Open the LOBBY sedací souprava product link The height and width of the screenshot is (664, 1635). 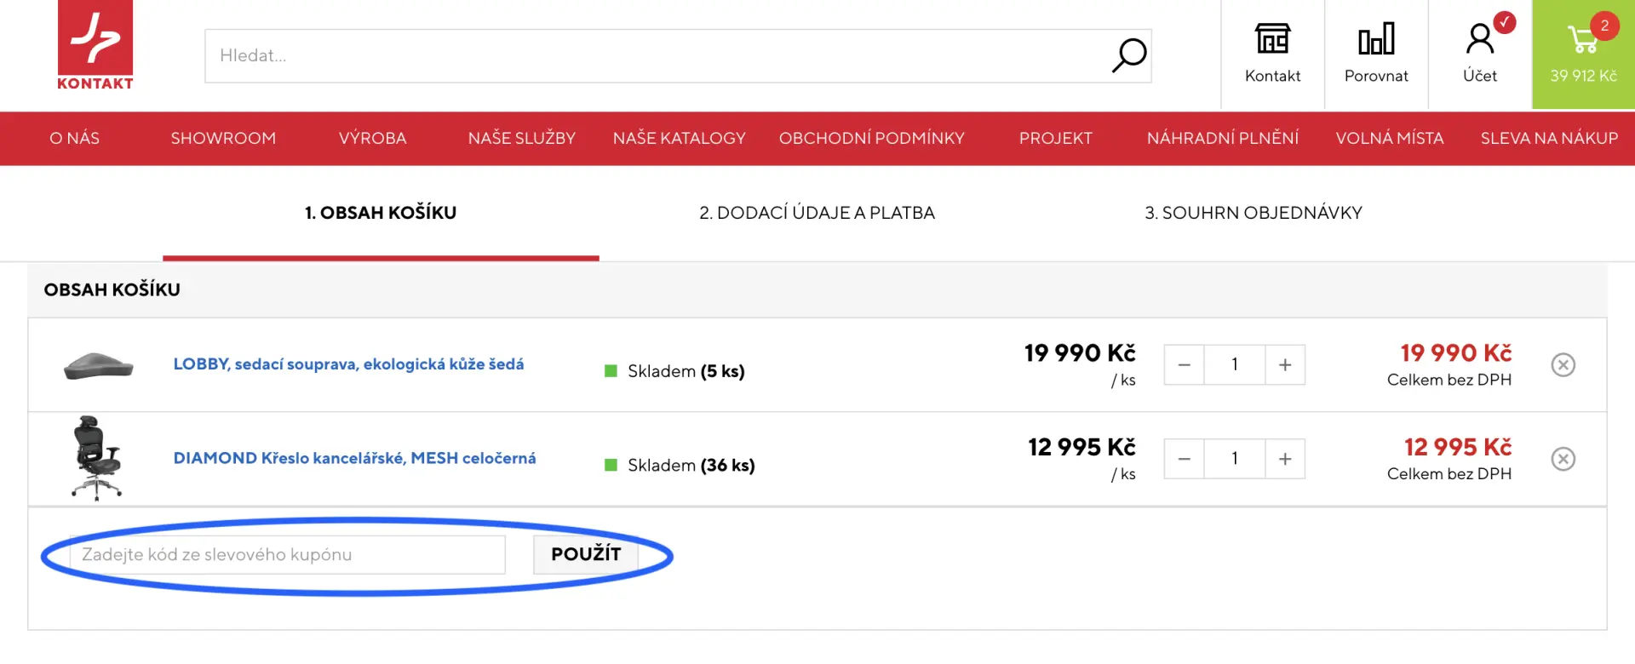click(x=348, y=364)
